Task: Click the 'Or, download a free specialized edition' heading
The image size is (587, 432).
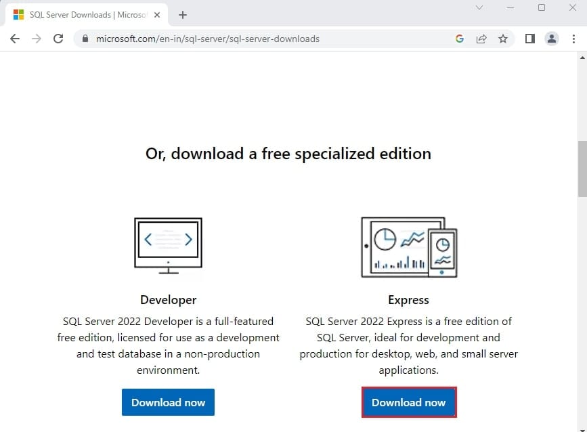Action: click(x=288, y=154)
